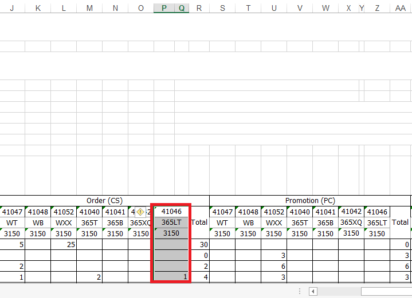Image resolution: width=412 pixels, height=298 pixels.
Task: Click the three-dot sheet tab splitter handle
Action: 300,291
